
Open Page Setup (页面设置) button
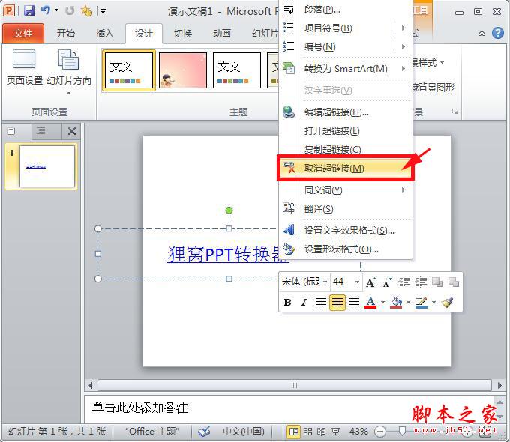[25, 67]
